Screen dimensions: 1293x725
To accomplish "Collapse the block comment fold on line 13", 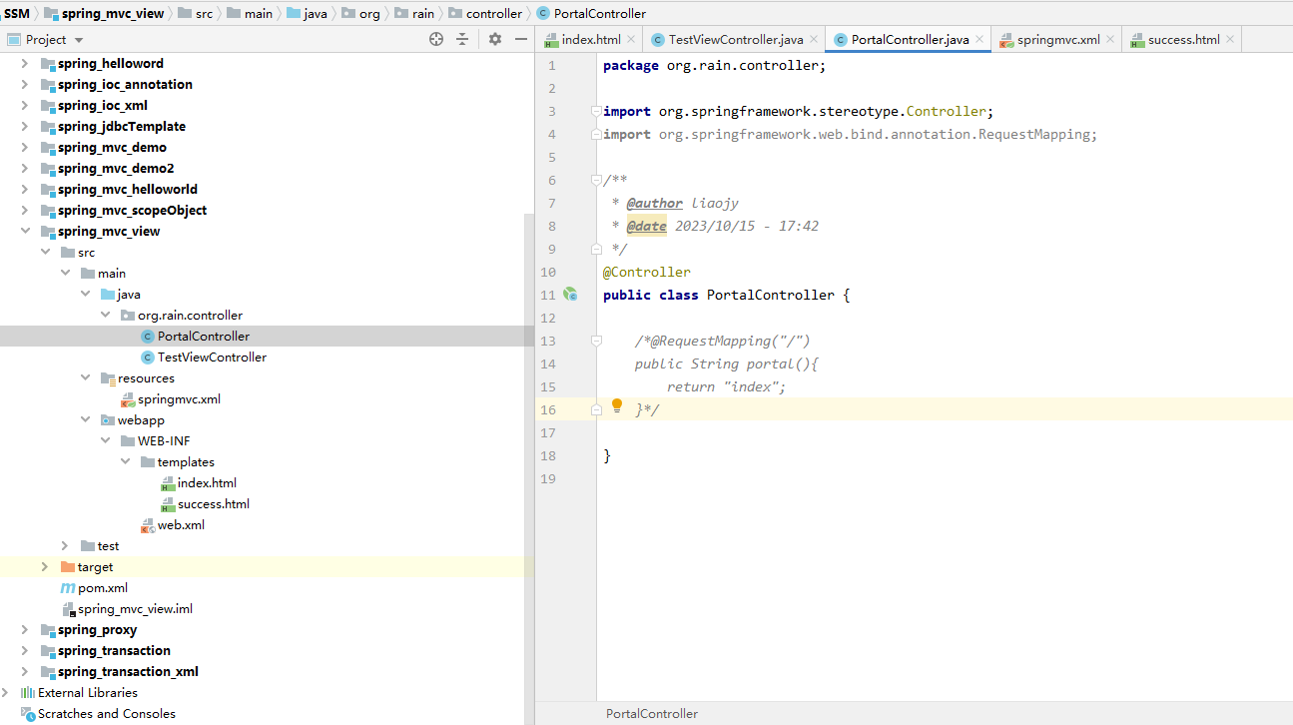I will click(596, 341).
